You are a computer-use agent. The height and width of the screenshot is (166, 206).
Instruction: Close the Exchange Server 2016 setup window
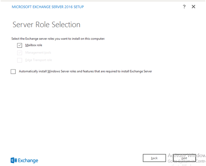click(x=193, y=6)
